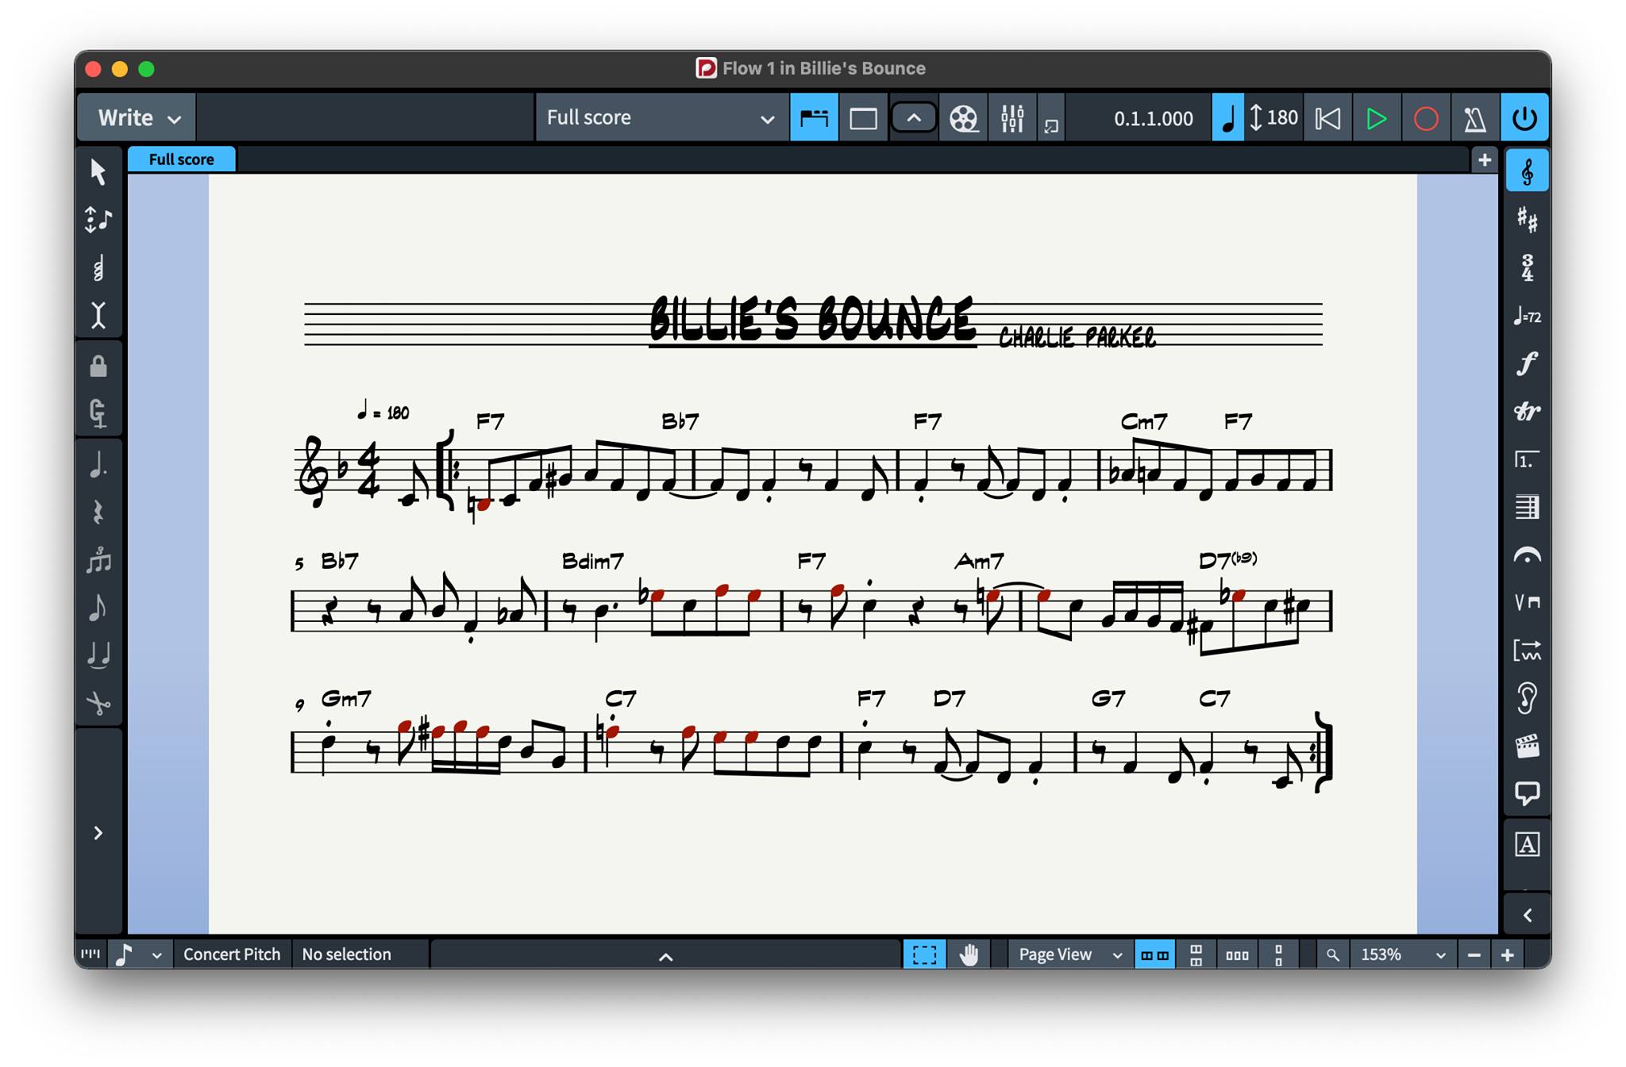Open the Full score layout selector
Screen dimensions: 1626x1067
pyautogui.click(x=661, y=118)
